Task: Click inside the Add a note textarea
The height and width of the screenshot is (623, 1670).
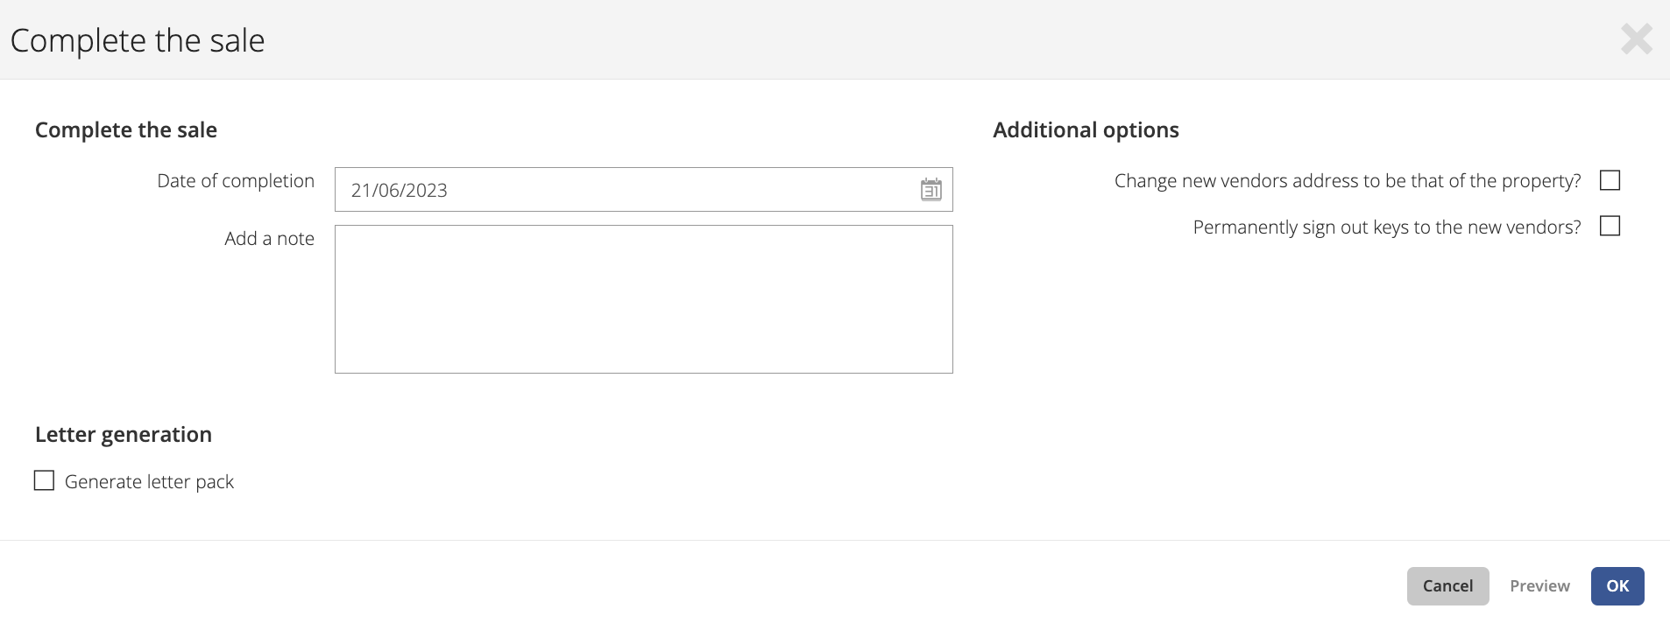Action: [643, 299]
